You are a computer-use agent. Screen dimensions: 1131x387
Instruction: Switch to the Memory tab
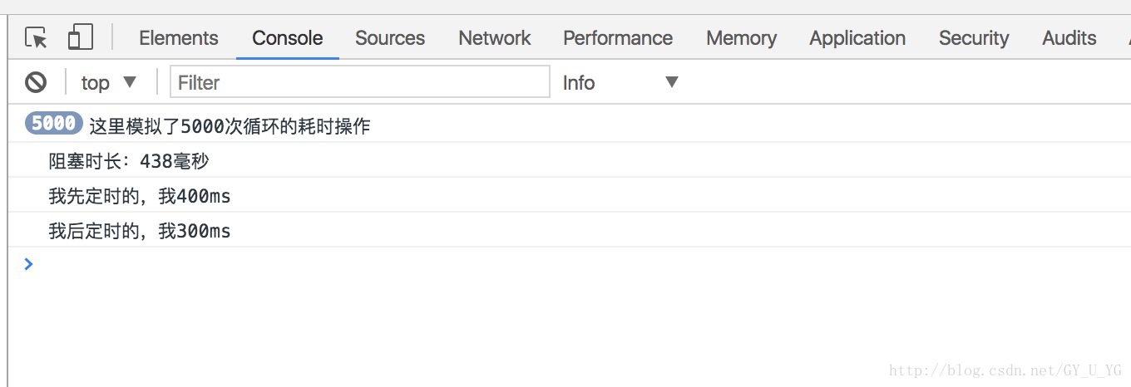(742, 38)
